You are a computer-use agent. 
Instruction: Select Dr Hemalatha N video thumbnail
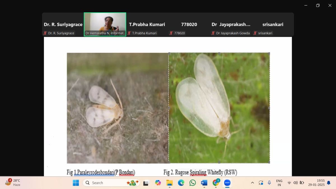coord(105,24)
